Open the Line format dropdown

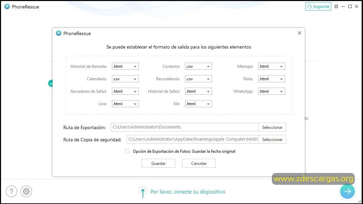coord(125,104)
